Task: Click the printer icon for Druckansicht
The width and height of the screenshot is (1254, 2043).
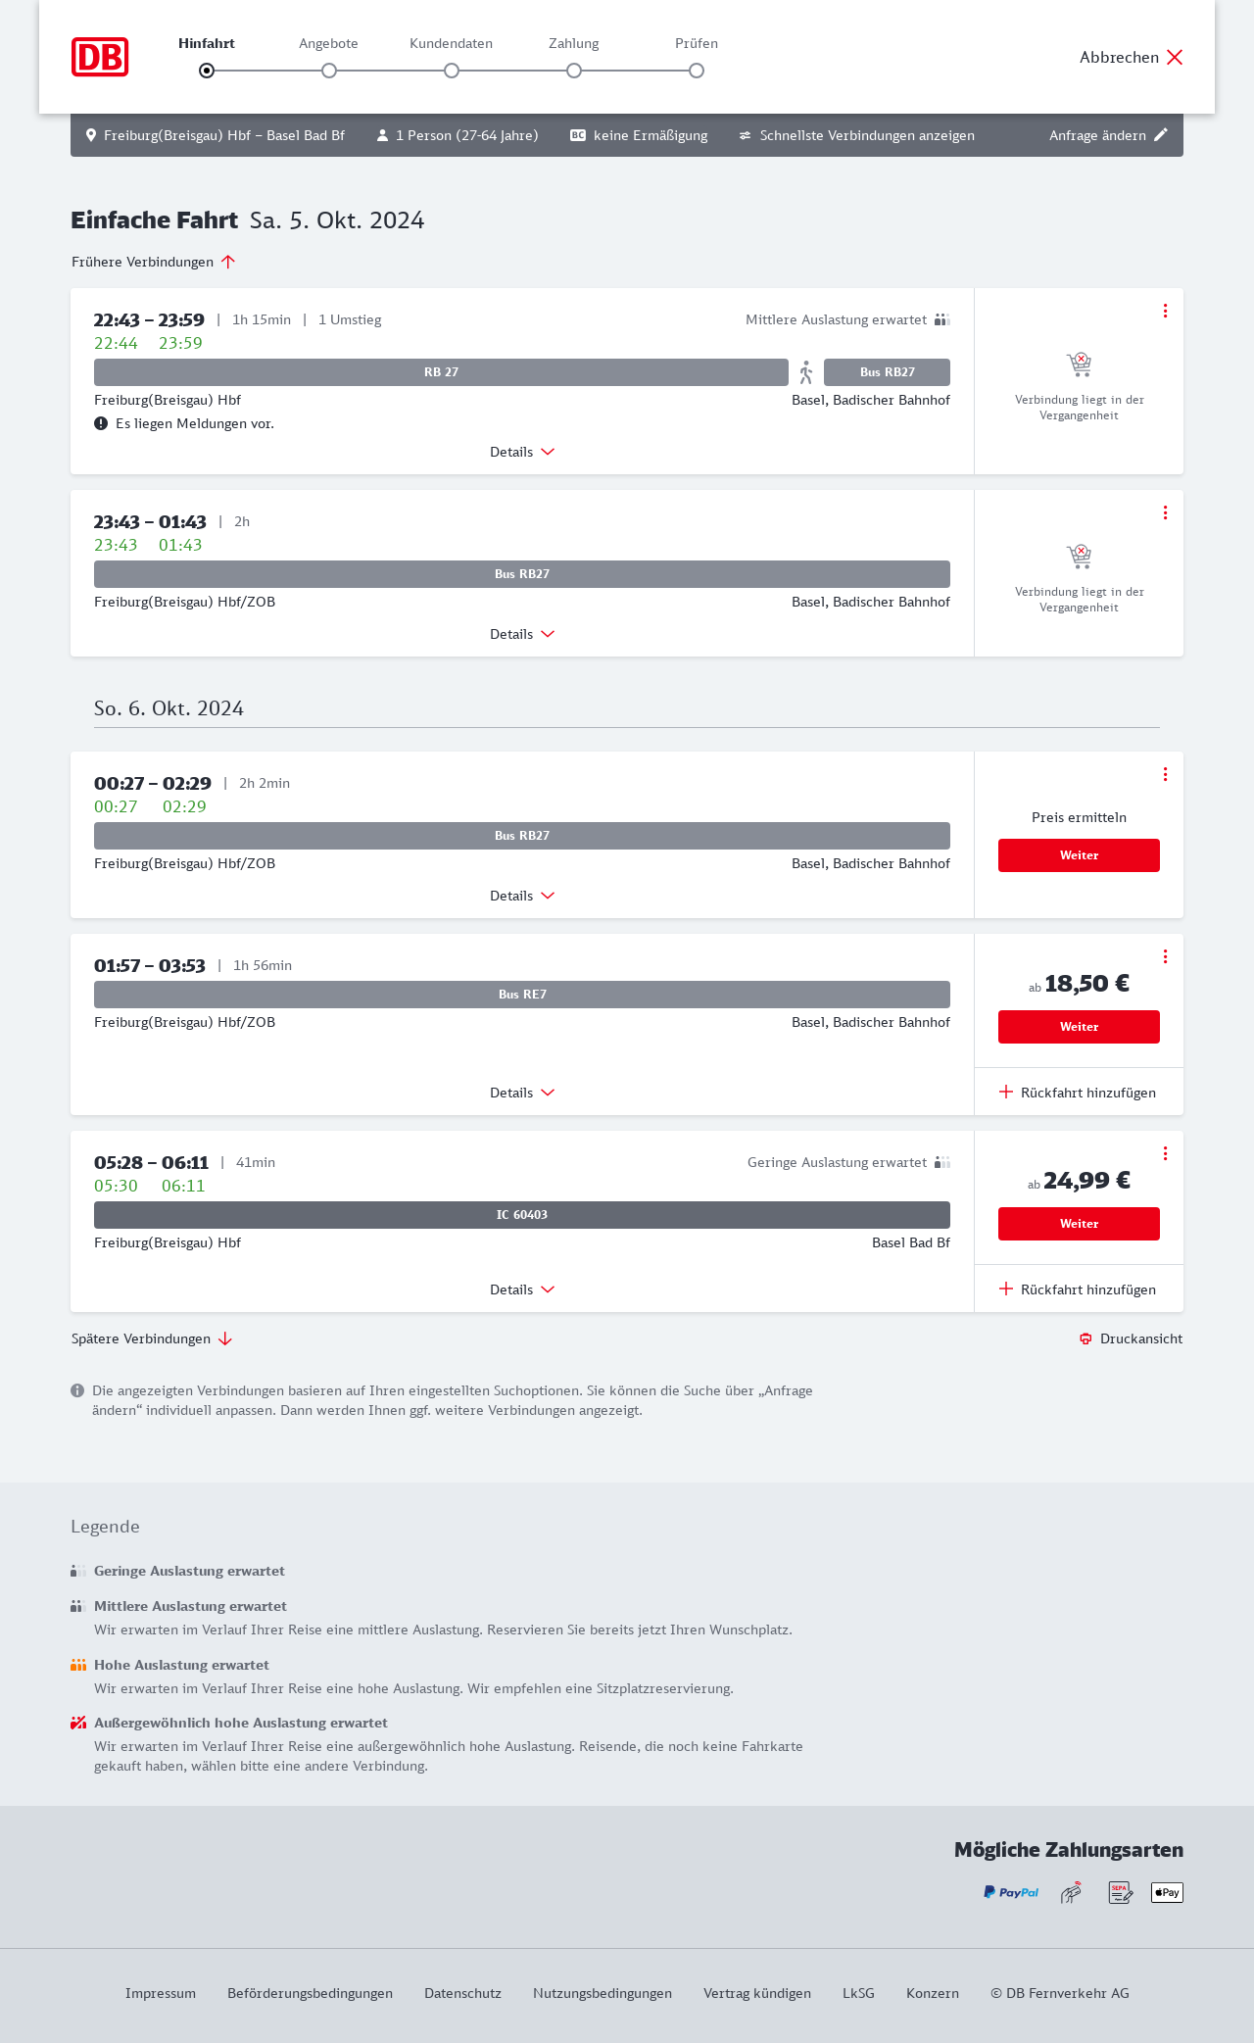Action: pos(1085,1339)
